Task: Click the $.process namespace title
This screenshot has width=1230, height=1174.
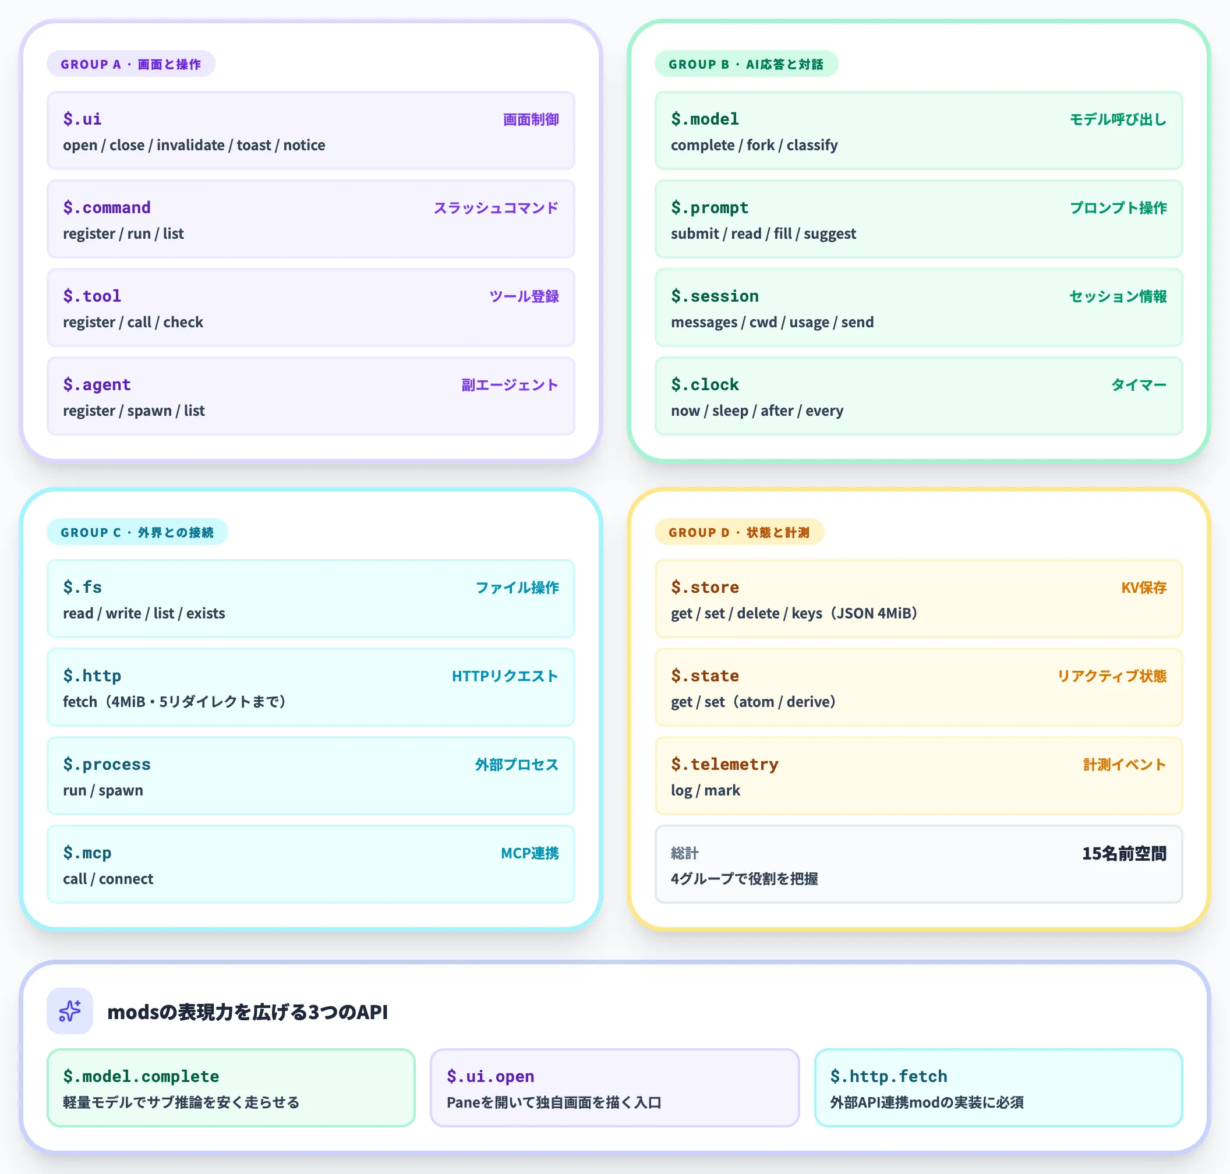Action: click(107, 764)
